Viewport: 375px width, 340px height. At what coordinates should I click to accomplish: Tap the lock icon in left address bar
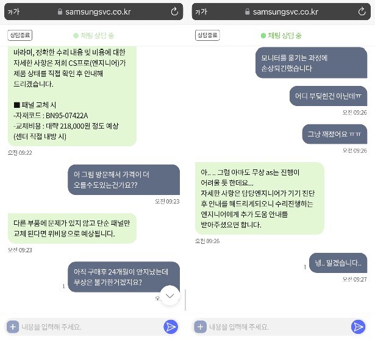(60, 12)
